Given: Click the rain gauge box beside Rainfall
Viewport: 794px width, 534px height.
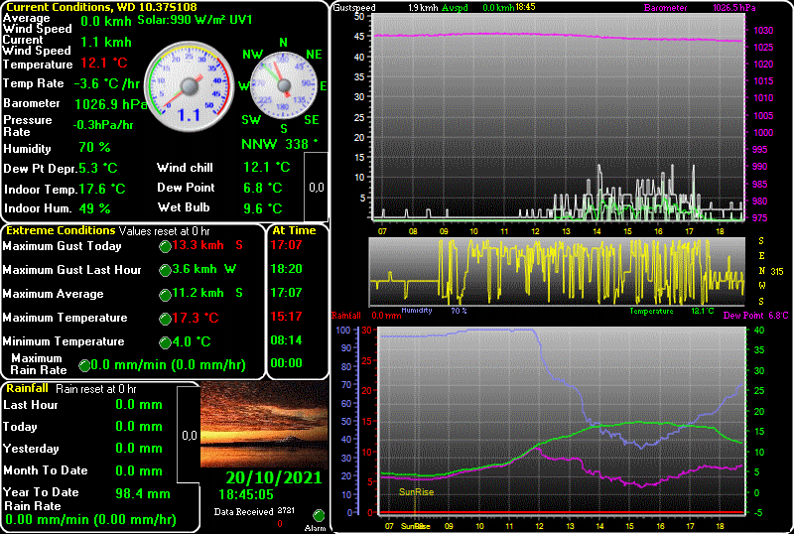Looking at the screenshot, I should pyautogui.click(x=189, y=435).
